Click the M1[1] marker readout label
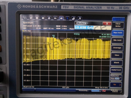The width and height of the screenshot is (131, 98). 77,34
